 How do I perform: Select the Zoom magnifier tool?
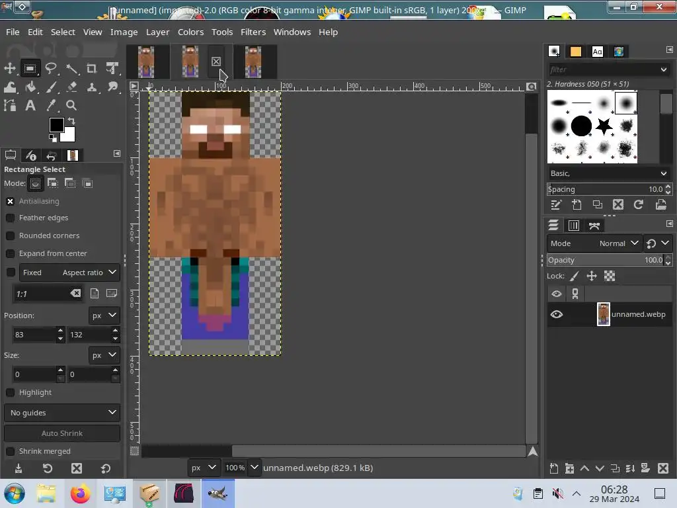[x=71, y=105]
